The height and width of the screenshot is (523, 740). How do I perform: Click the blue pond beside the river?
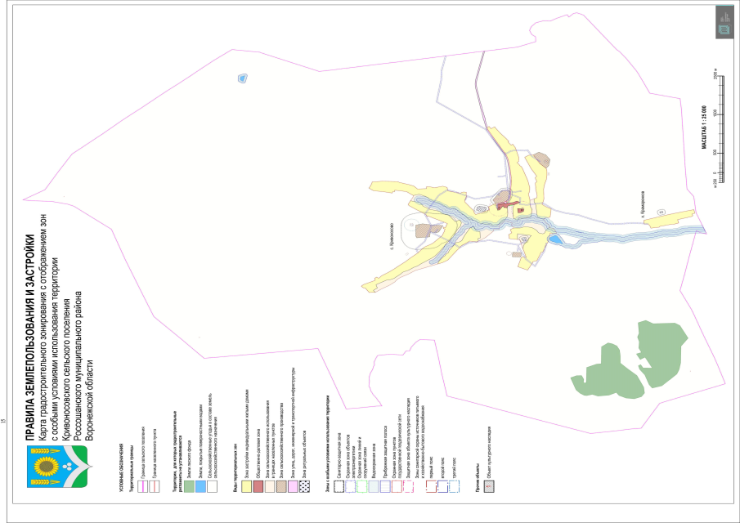(555, 239)
